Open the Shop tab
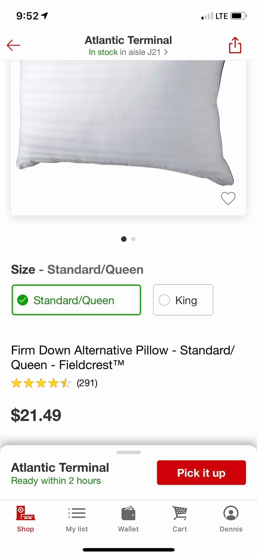 [25, 519]
